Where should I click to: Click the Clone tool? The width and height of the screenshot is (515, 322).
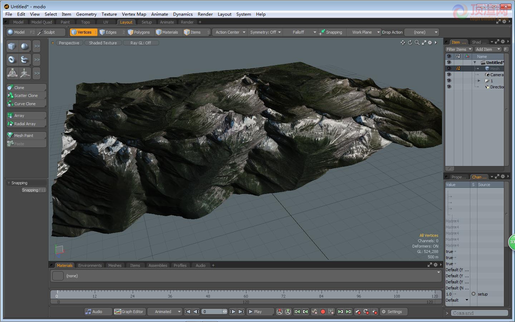pyautogui.click(x=26, y=88)
